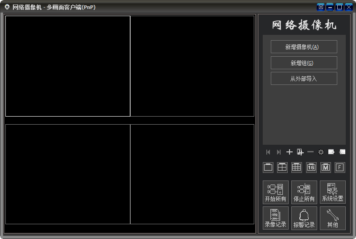The height and width of the screenshot is (239, 356).
Task: Click the 停止所有 (stop all) icon button
Action: tap(304, 192)
